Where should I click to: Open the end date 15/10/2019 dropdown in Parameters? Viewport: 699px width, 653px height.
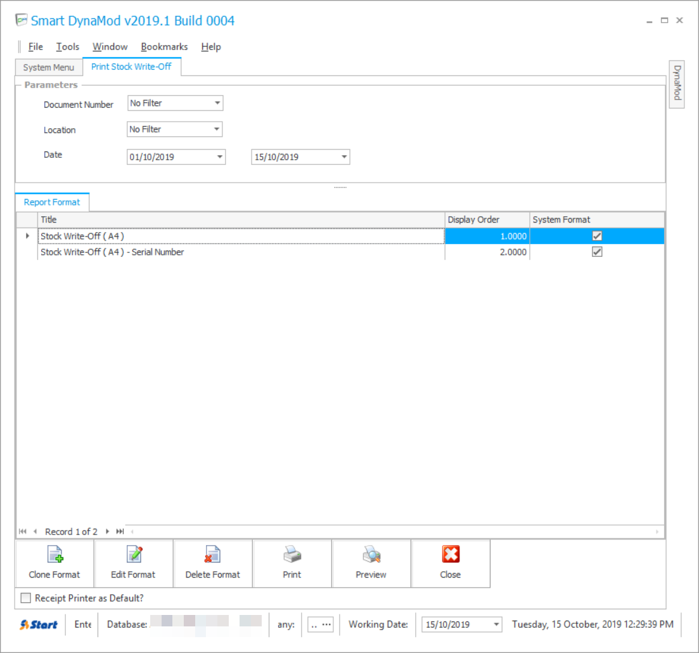[x=344, y=157]
